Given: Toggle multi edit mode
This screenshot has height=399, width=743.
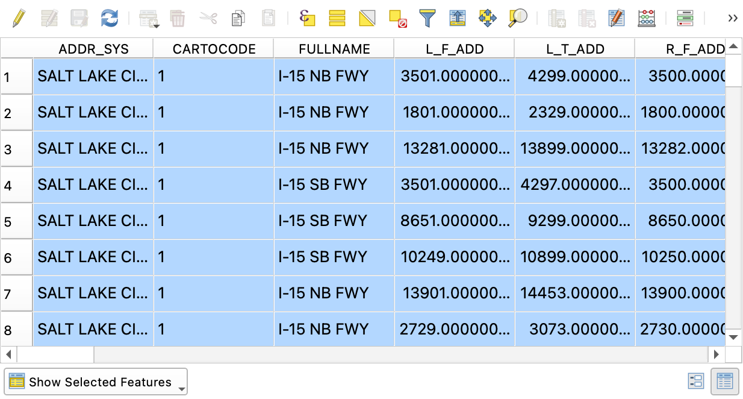Looking at the screenshot, I should pos(49,18).
